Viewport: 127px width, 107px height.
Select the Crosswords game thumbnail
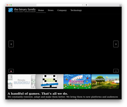(x=50, y=81)
